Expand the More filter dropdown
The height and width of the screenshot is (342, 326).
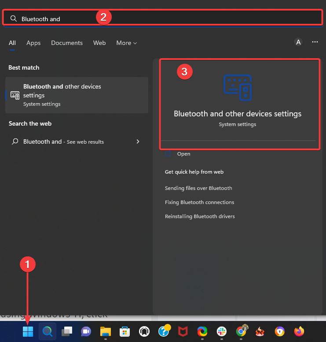(127, 43)
